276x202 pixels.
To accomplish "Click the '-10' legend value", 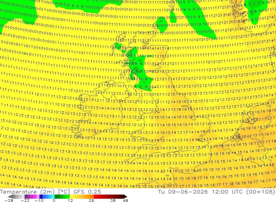I will click(x=39, y=200).
